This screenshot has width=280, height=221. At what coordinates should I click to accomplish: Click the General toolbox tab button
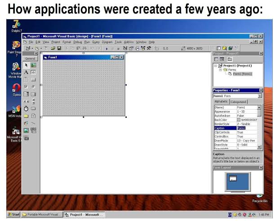point(30,58)
